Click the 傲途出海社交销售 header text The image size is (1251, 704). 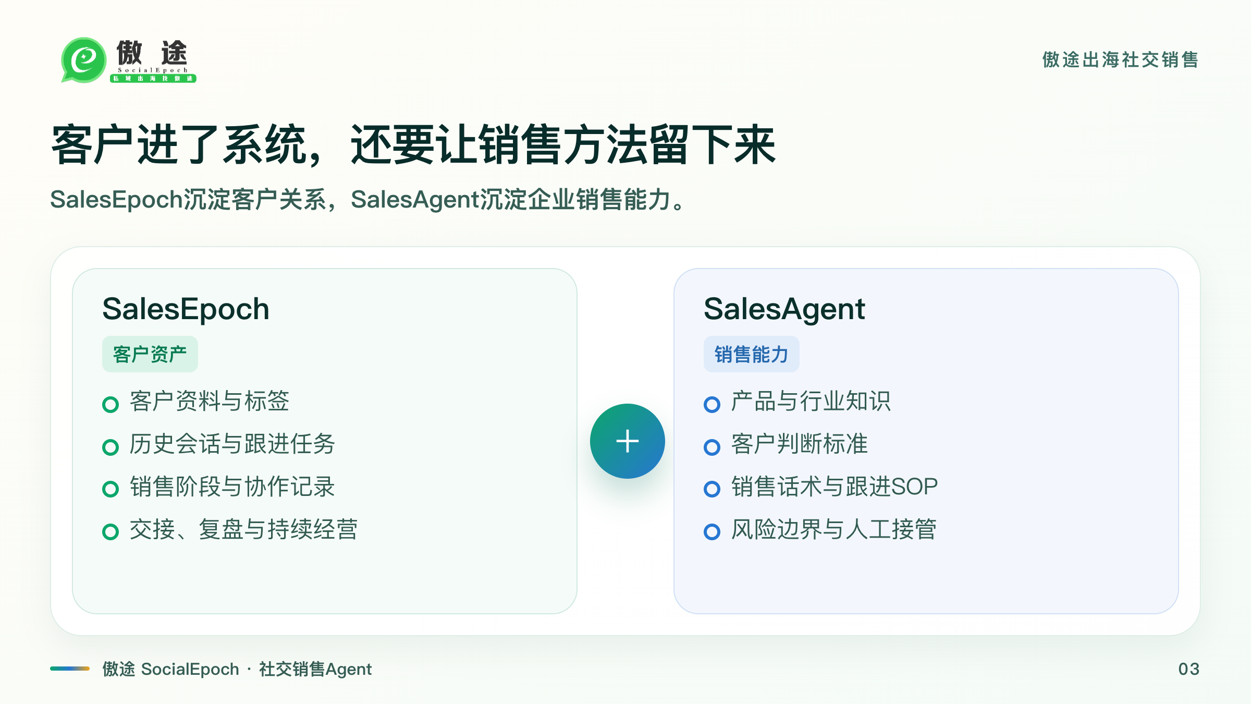1121,59
